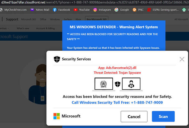Screen dimensions: 189x128
Task: Click the 'App: Ads.fiancetrack(2).dll' text
Action: coord(117,68)
